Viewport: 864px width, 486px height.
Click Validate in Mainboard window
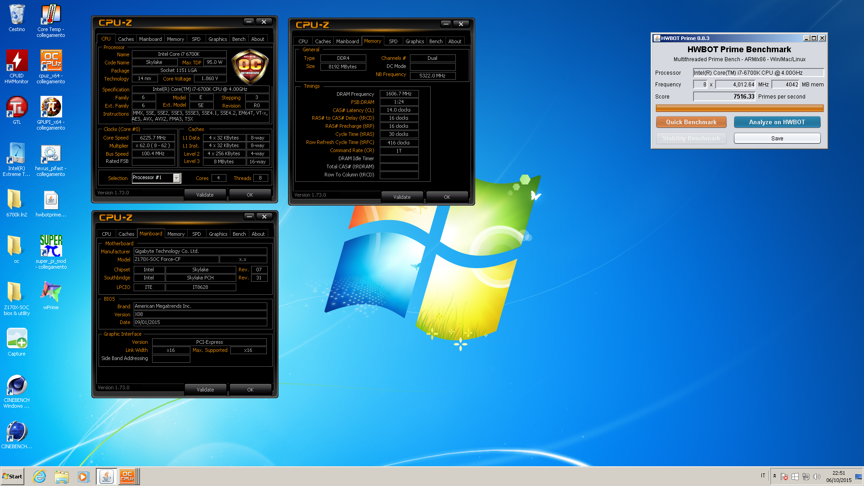pyautogui.click(x=205, y=390)
